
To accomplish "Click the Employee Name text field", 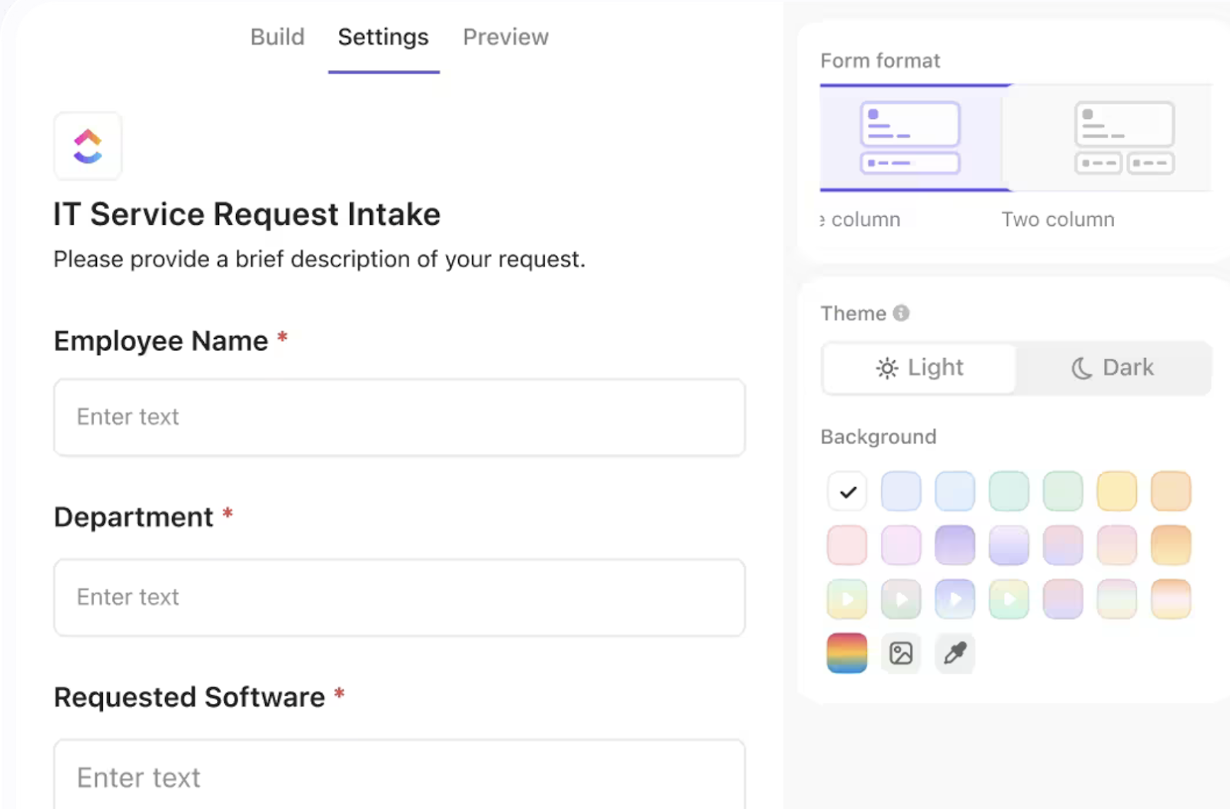I will click(x=400, y=417).
